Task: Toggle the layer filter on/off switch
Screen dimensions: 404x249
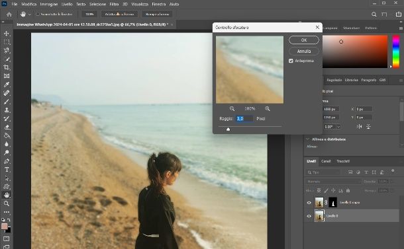Action: [x=393, y=170]
